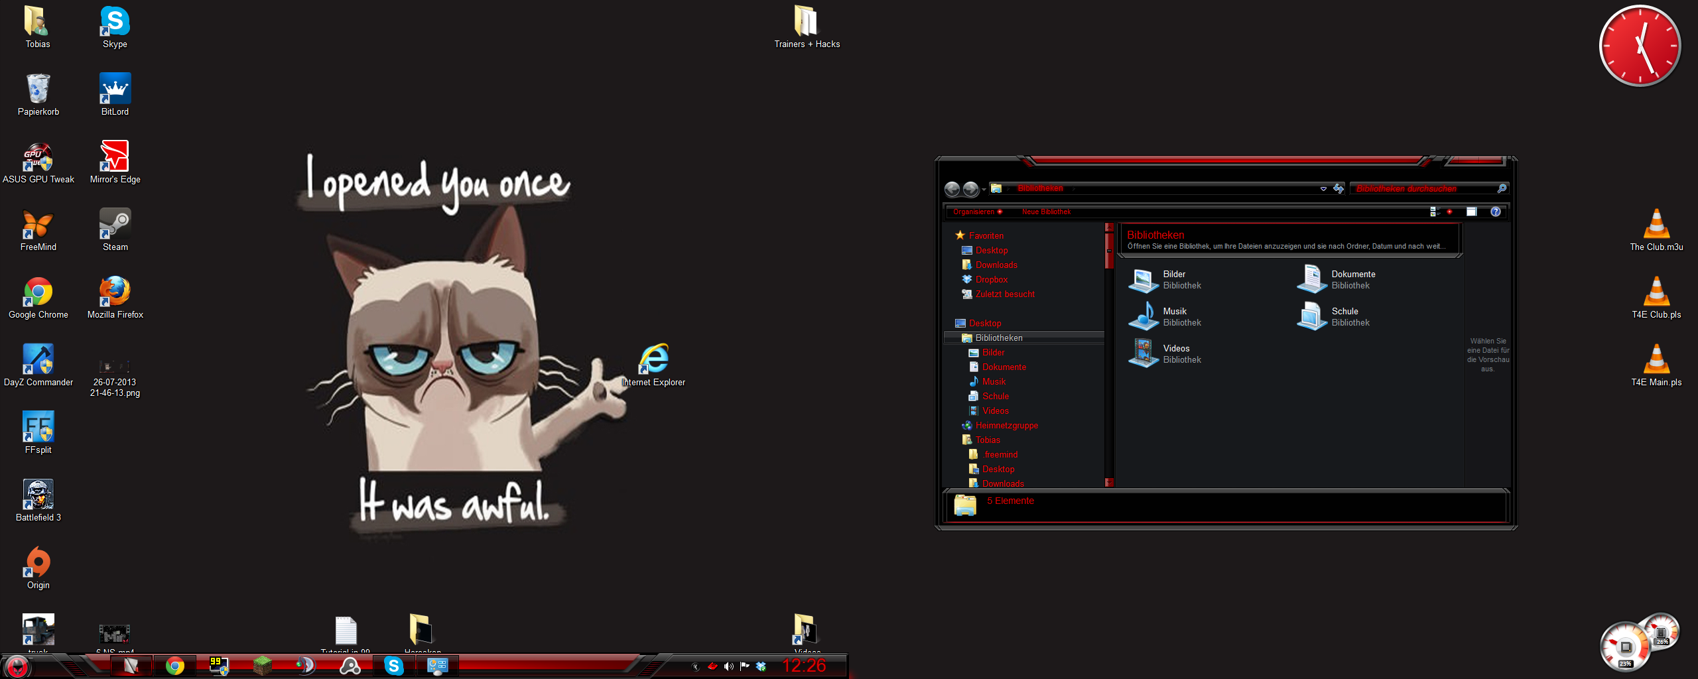Click the Minecraft grass block taskbar icon

tap(262, 665)
